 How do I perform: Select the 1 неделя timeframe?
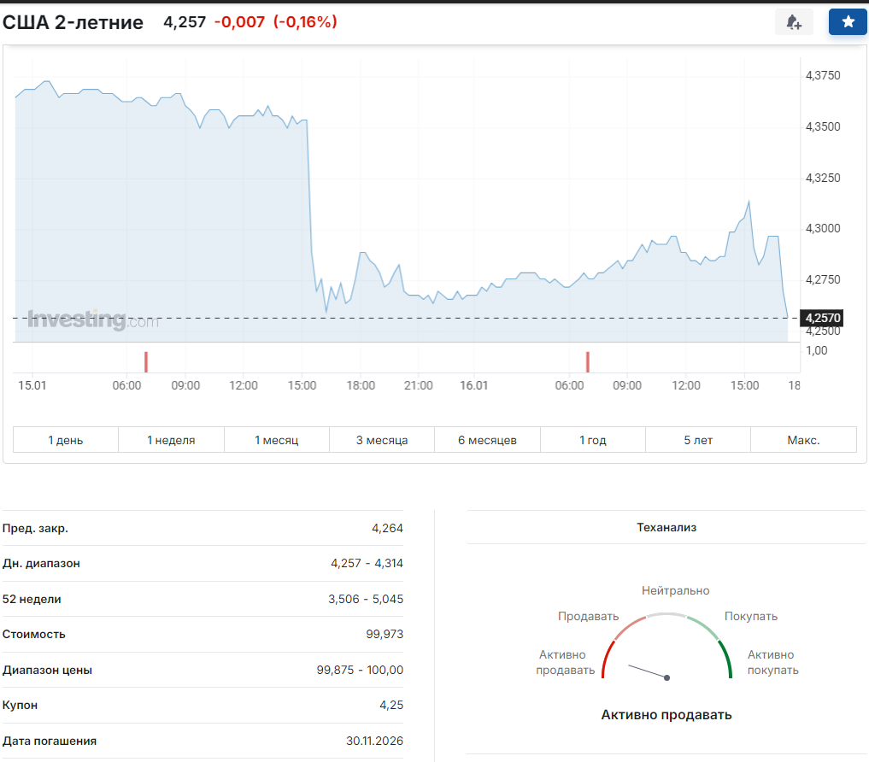pos(171,440)
